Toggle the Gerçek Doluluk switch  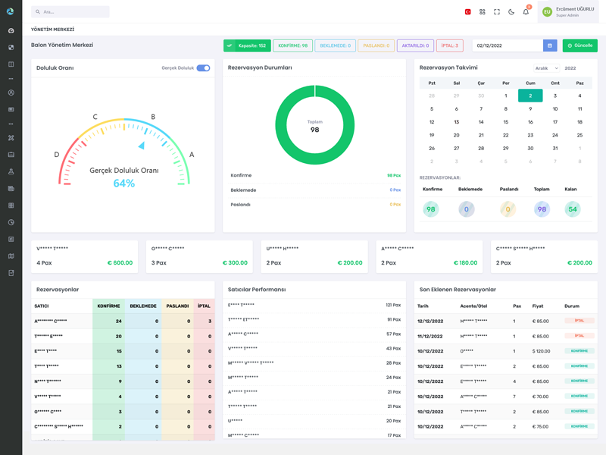[x=203, y=68]
